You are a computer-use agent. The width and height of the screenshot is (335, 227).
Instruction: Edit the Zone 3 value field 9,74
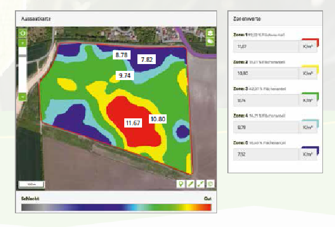point(266,100)
